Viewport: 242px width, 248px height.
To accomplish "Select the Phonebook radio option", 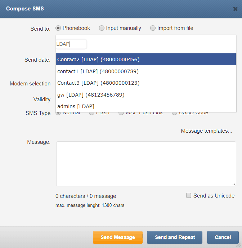I will tap(58, 28).
